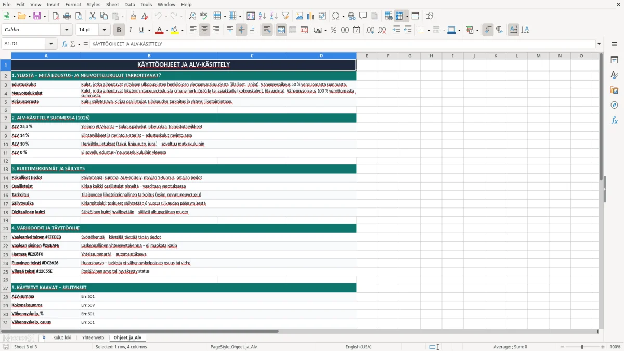Screen dimensions: 624x351
Task: Open the Format menu
Action: [x=73, y=4]
